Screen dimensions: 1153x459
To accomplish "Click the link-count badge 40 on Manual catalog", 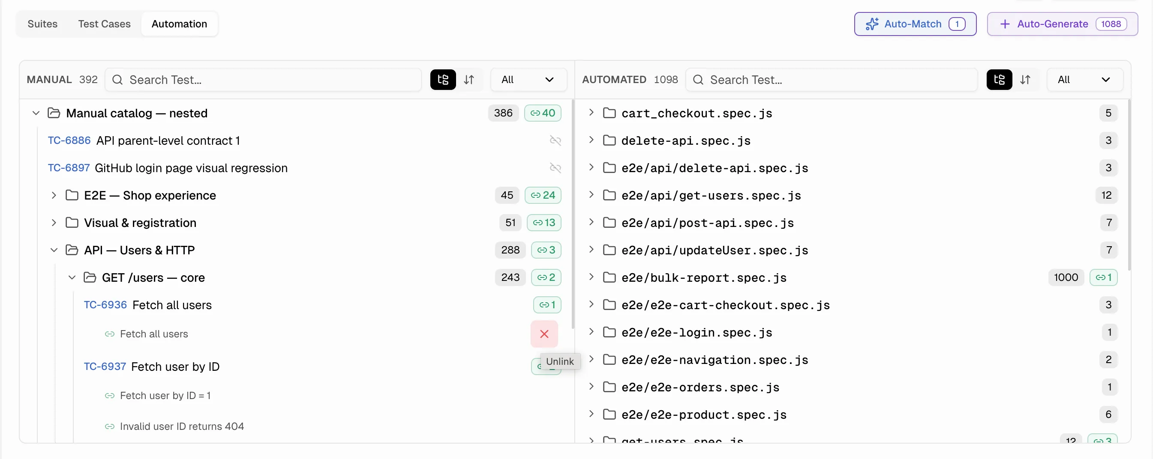I will coord(543,113).
